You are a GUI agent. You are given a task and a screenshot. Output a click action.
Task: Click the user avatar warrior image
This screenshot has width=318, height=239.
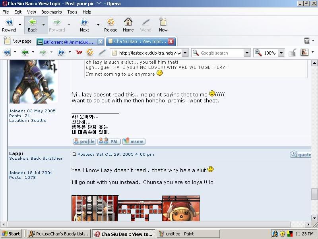pyautogui.click(x=34, y=82)
